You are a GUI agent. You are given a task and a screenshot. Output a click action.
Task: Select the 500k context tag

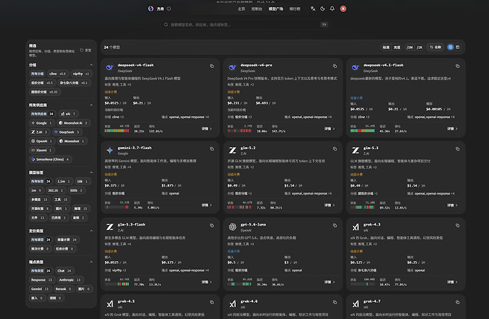tap(76, 190)
